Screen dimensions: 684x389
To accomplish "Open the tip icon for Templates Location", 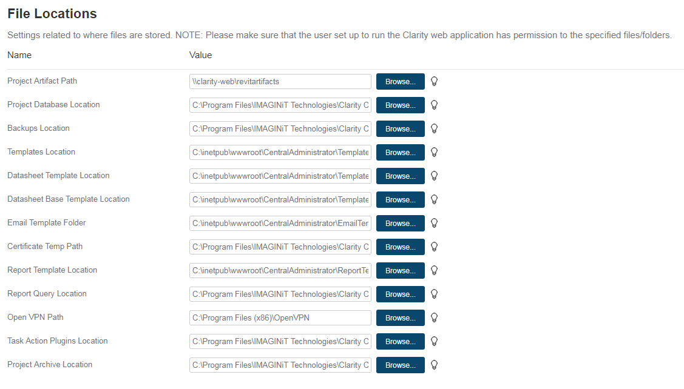I will (x=434, y=152).
